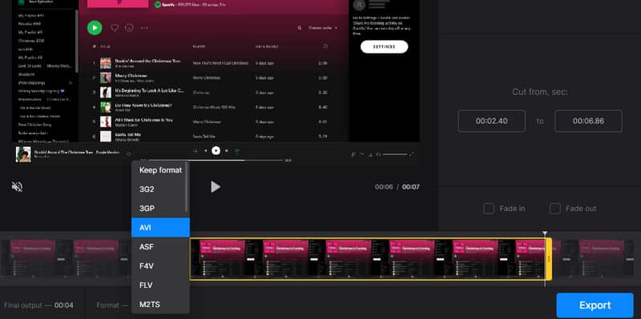The image size is (641, 319).
Task: Enable the Fade in checkbox
Action: tap(489, 209)
